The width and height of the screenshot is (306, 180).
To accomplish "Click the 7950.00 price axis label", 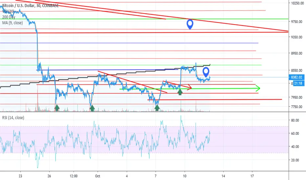I will (296, 97).
